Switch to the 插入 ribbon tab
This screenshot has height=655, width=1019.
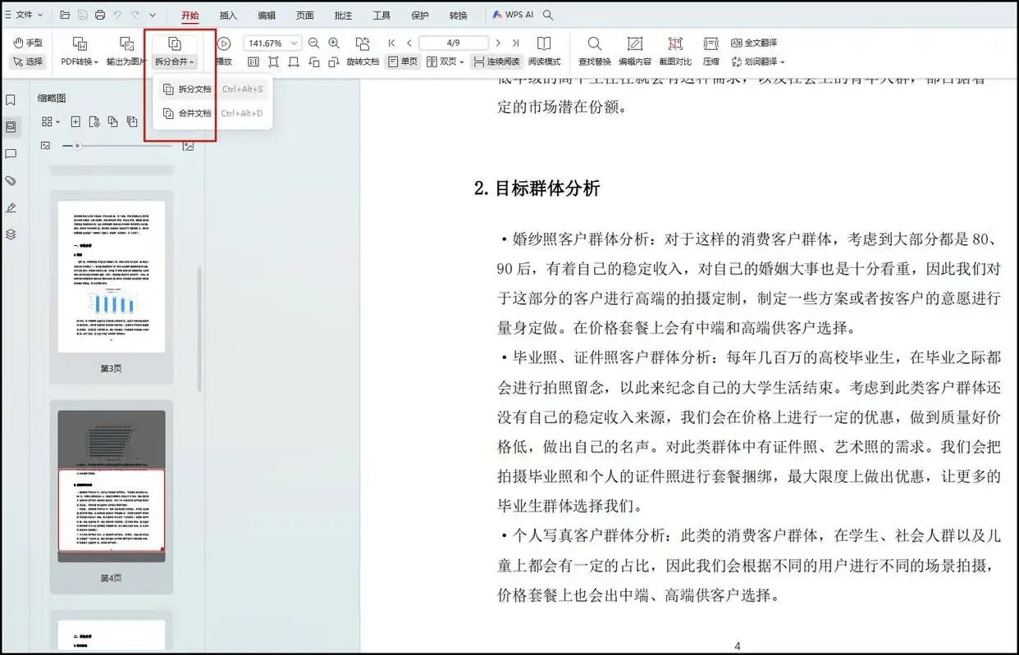[x=228, y=15]
